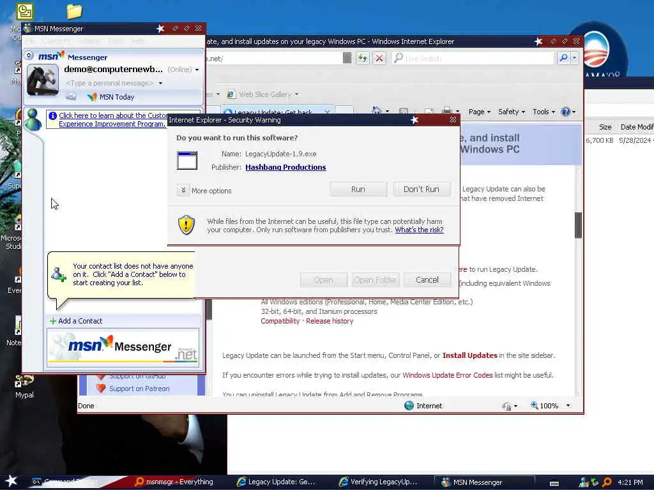Click the compatibility view icon in address bar
654x490 pixels.
pos(347,58)
